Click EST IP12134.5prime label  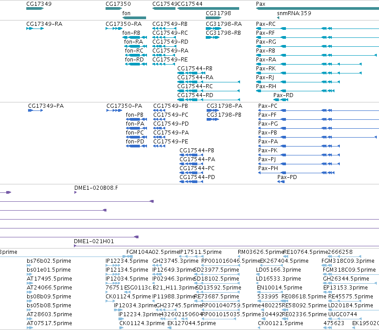[x=127, y=270]
